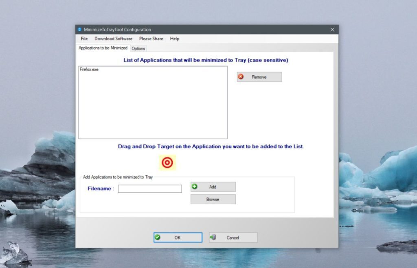Image resolution: width=417 pixels, height=268 pixels.
Task: Open the Help menu
Action: [x=174, y=39]
